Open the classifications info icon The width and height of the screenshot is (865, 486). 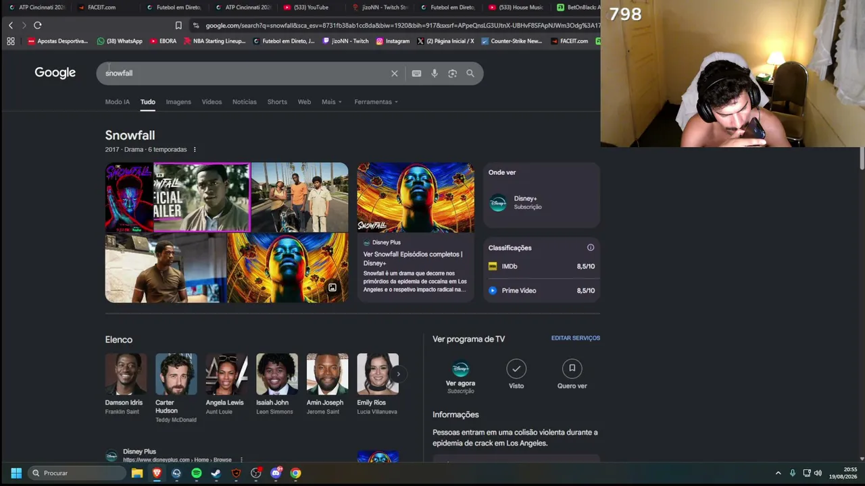591,248
